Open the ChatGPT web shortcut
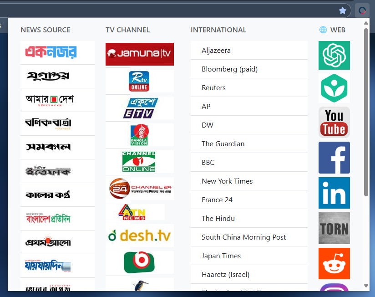375x297 pixels. pos(334,55)
